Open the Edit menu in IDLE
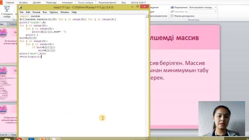Viewport: 249px width, 140px height. coord(28,12)
